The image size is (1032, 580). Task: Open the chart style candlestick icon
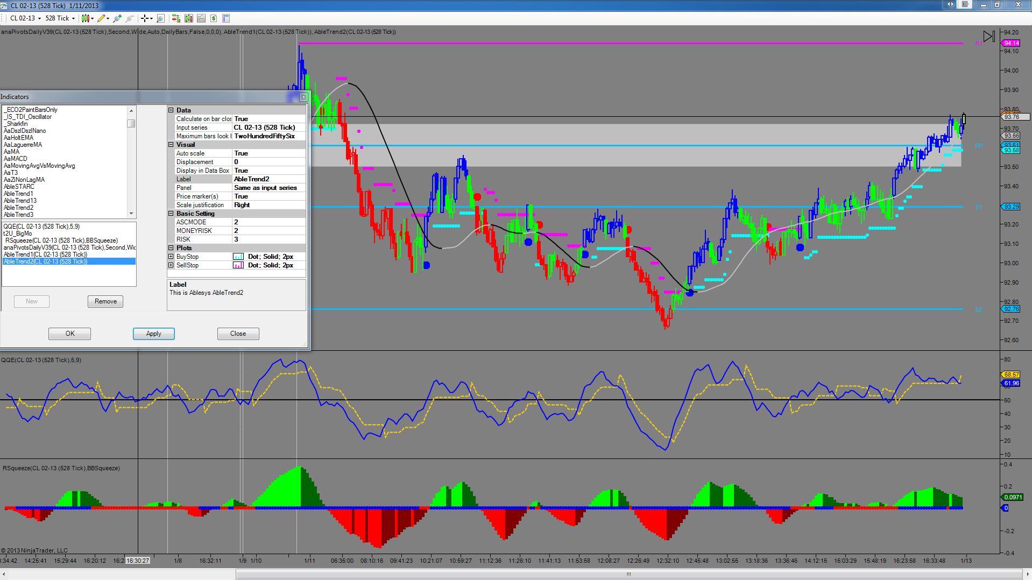click(x=86, y=18)
